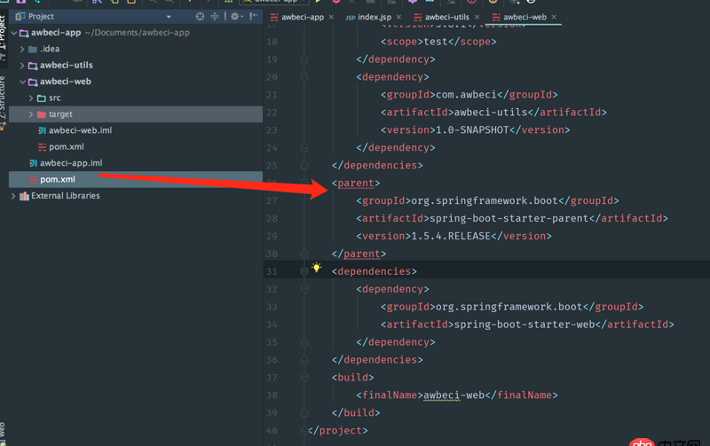Collapse the code fold marker at line 31
Screen dimensions: 710x446
[x=304, y=271]
